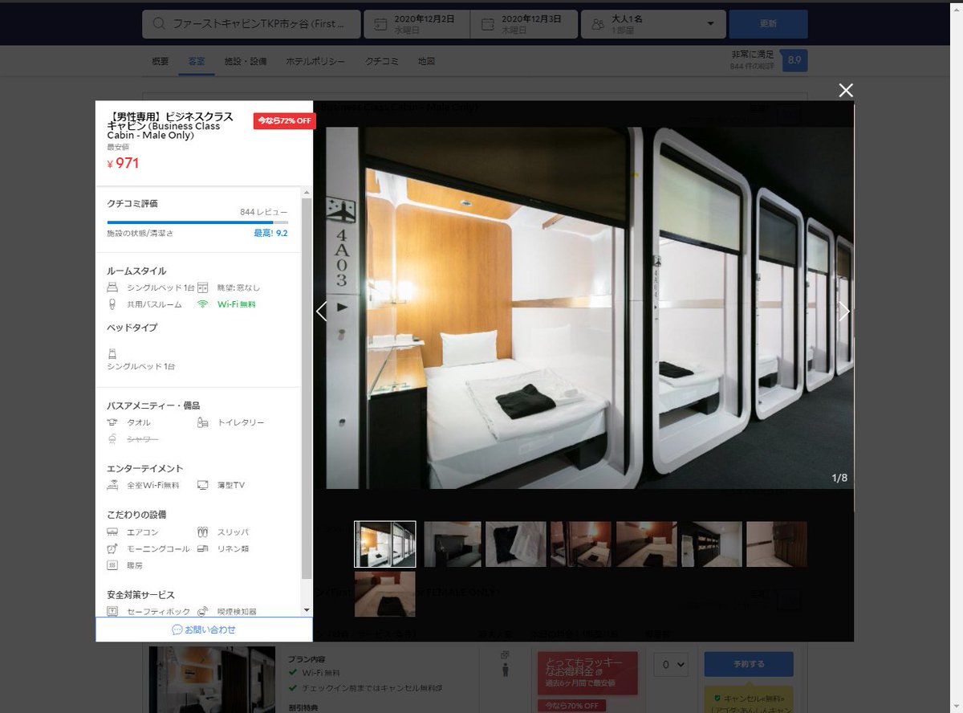This screenshot has height=713, width=963.
Task: Click the towel icon next to タオル
Action: (x=112, y=422)
